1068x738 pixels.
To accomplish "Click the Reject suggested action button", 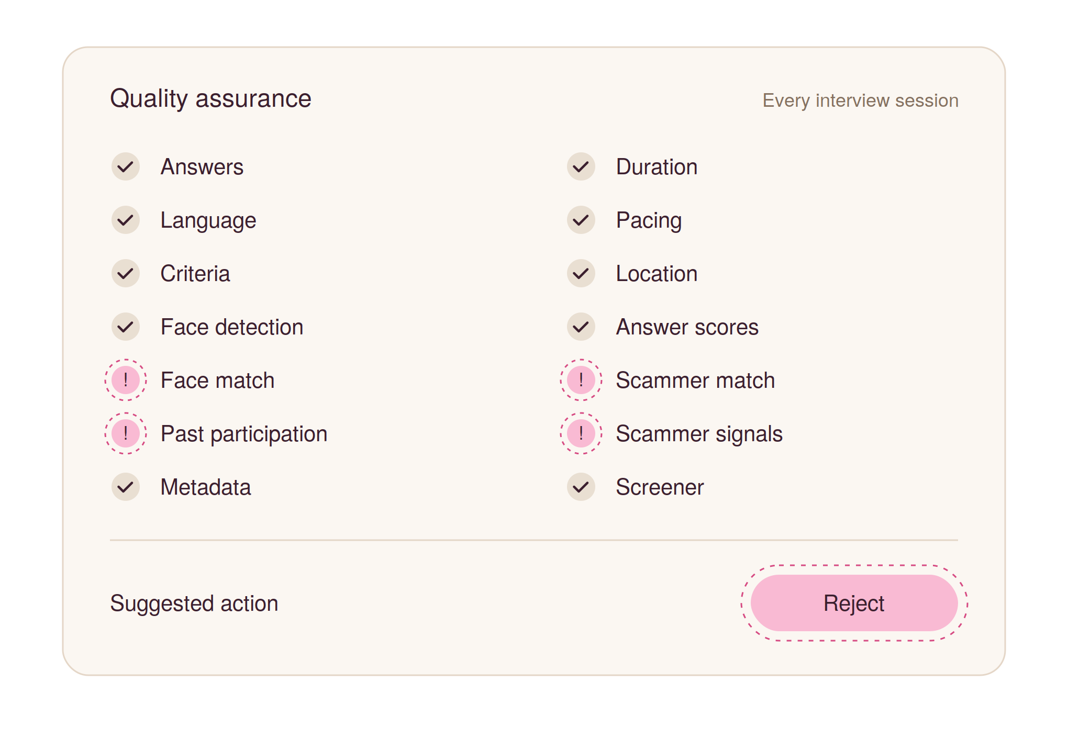I will 854,603.
